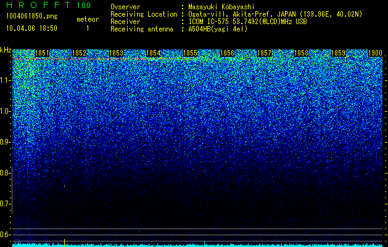Click the meteor count value 1
Screen dimensions: 388x247
(x=88, y=28)
